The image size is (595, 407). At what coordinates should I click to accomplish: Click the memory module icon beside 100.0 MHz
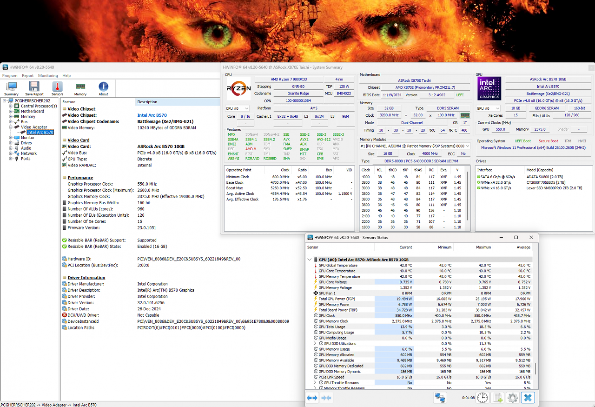pyautogui.click(x=465, y=115)
